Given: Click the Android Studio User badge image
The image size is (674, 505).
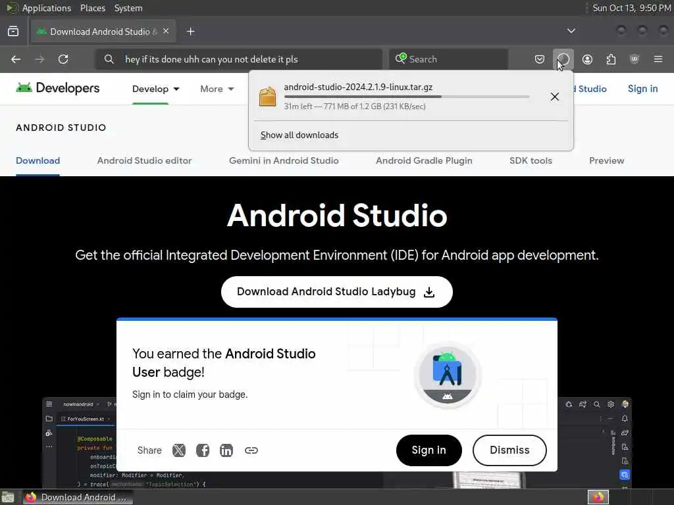Looking at the screenshot, I should pos(447,374).
